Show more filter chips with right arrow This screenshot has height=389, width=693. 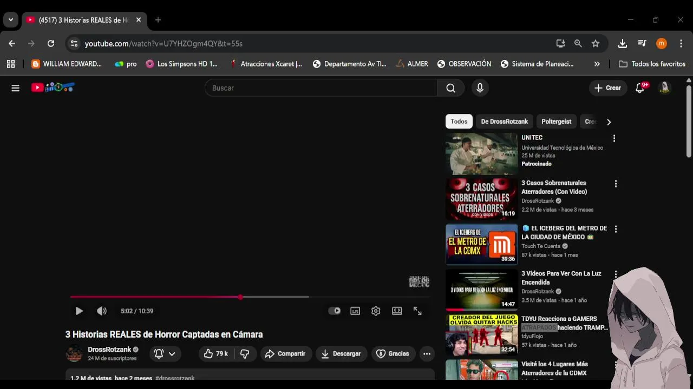click(x=609, y=122)
